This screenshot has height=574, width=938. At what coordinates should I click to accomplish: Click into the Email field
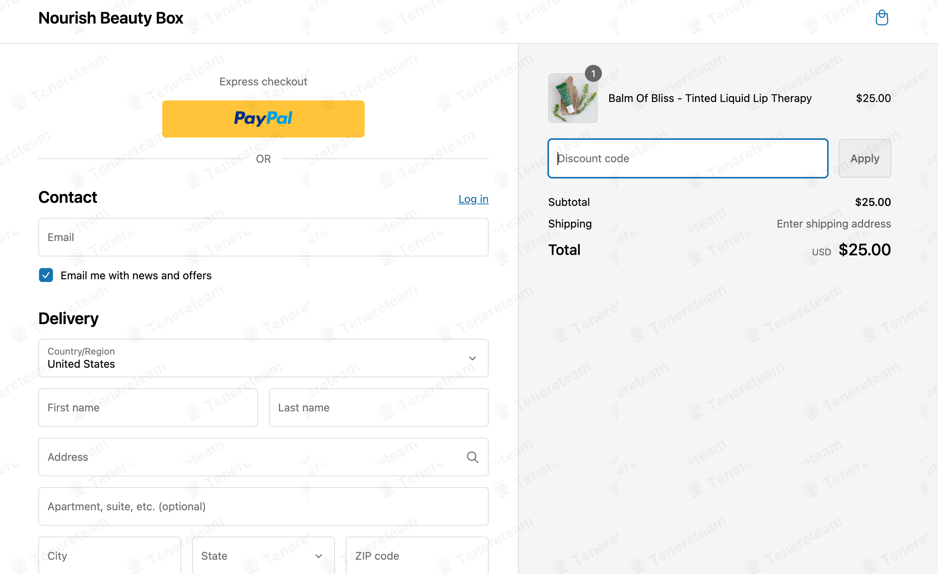click(x=263, y=237)
